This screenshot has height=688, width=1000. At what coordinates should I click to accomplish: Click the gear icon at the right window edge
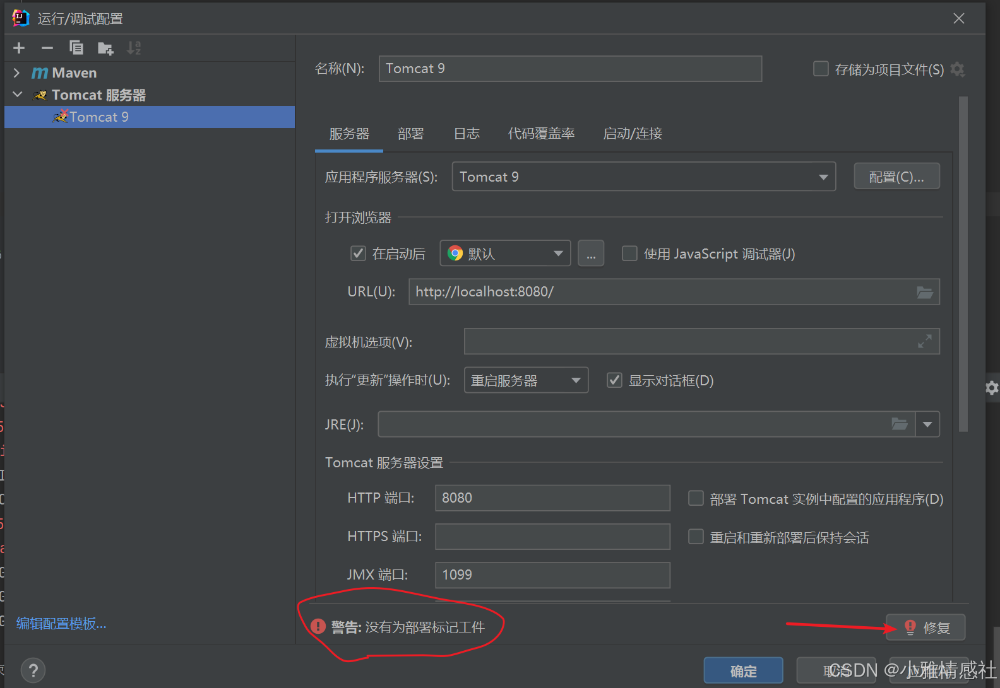tap(992, 387)
